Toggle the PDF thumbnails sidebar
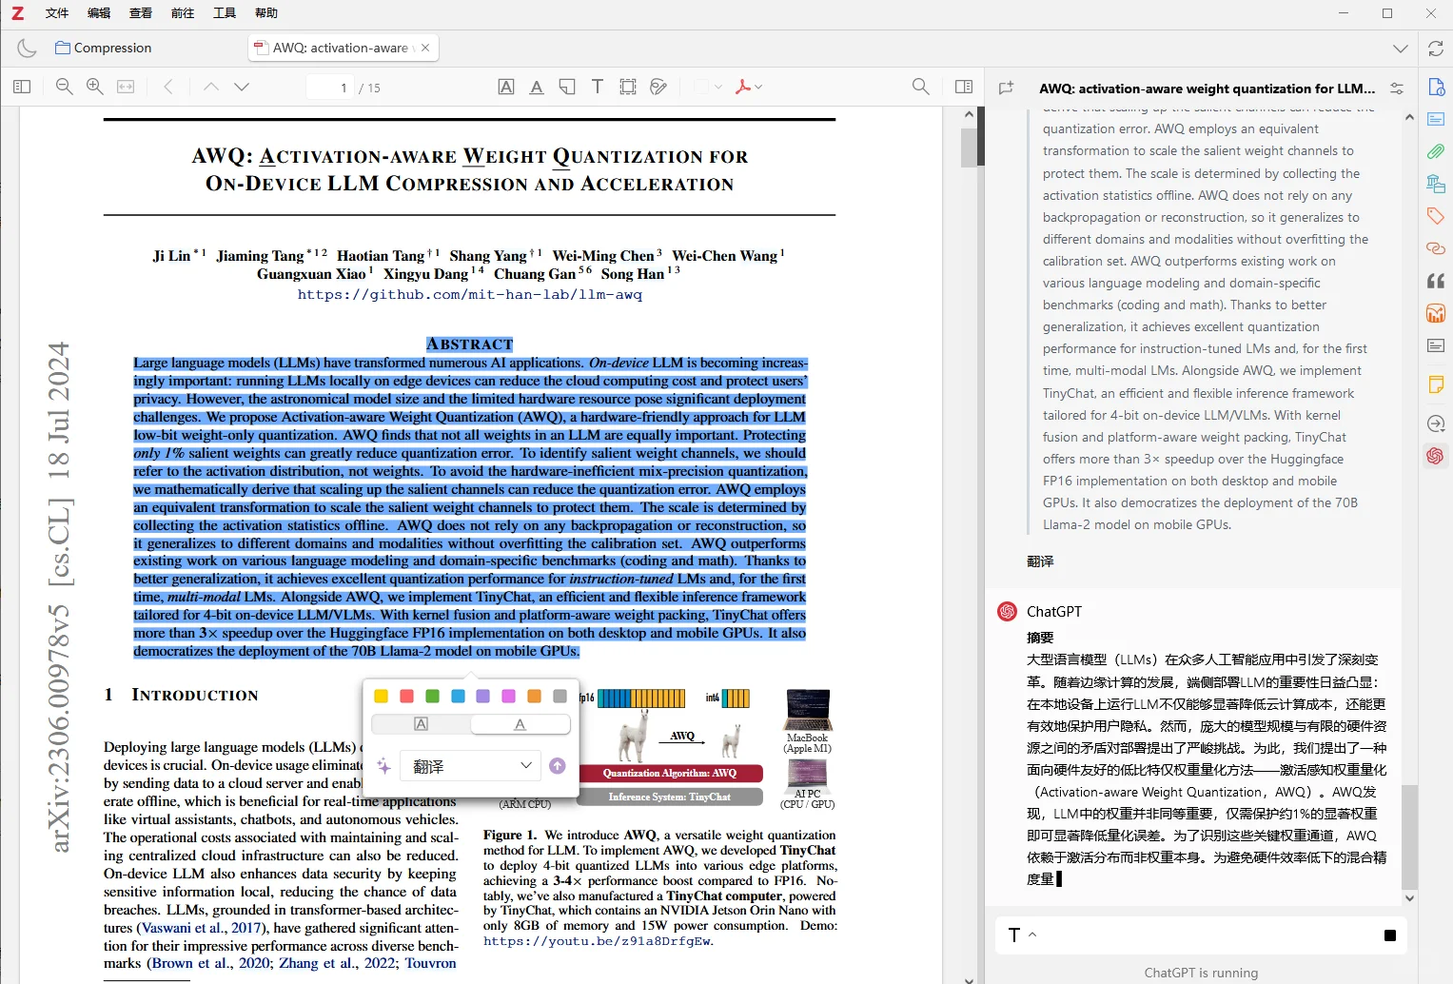Image resolution: width=1453 pixels, height=984 pixels. tap(21, 86)
